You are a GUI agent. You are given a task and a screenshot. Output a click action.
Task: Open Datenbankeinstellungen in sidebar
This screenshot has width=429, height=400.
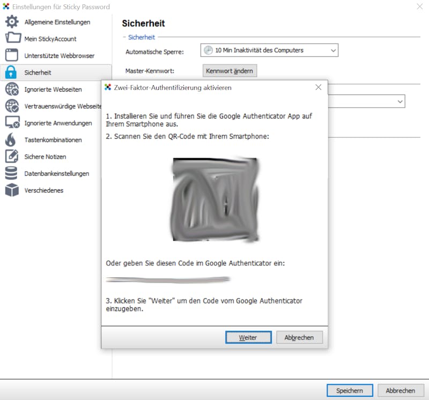(57, 174)
